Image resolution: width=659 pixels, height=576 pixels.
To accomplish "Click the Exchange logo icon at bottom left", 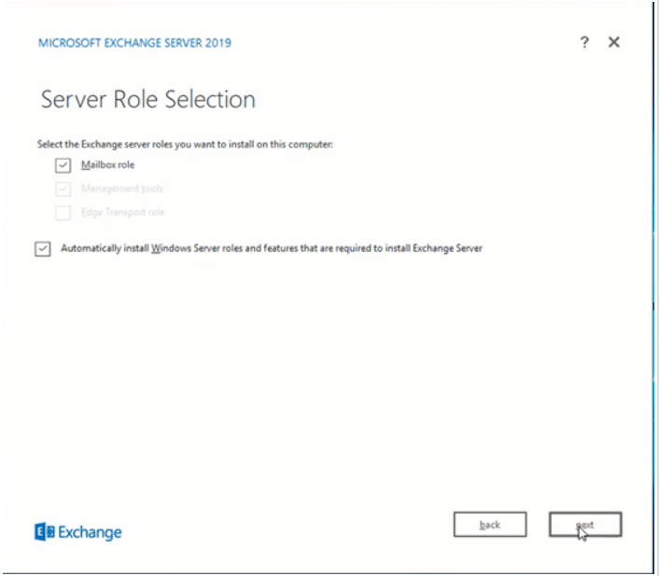I will (x=45, y=532).
